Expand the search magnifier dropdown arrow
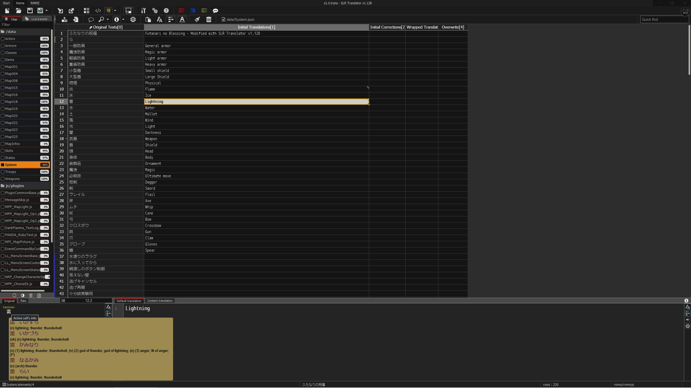 coord(108,19)
